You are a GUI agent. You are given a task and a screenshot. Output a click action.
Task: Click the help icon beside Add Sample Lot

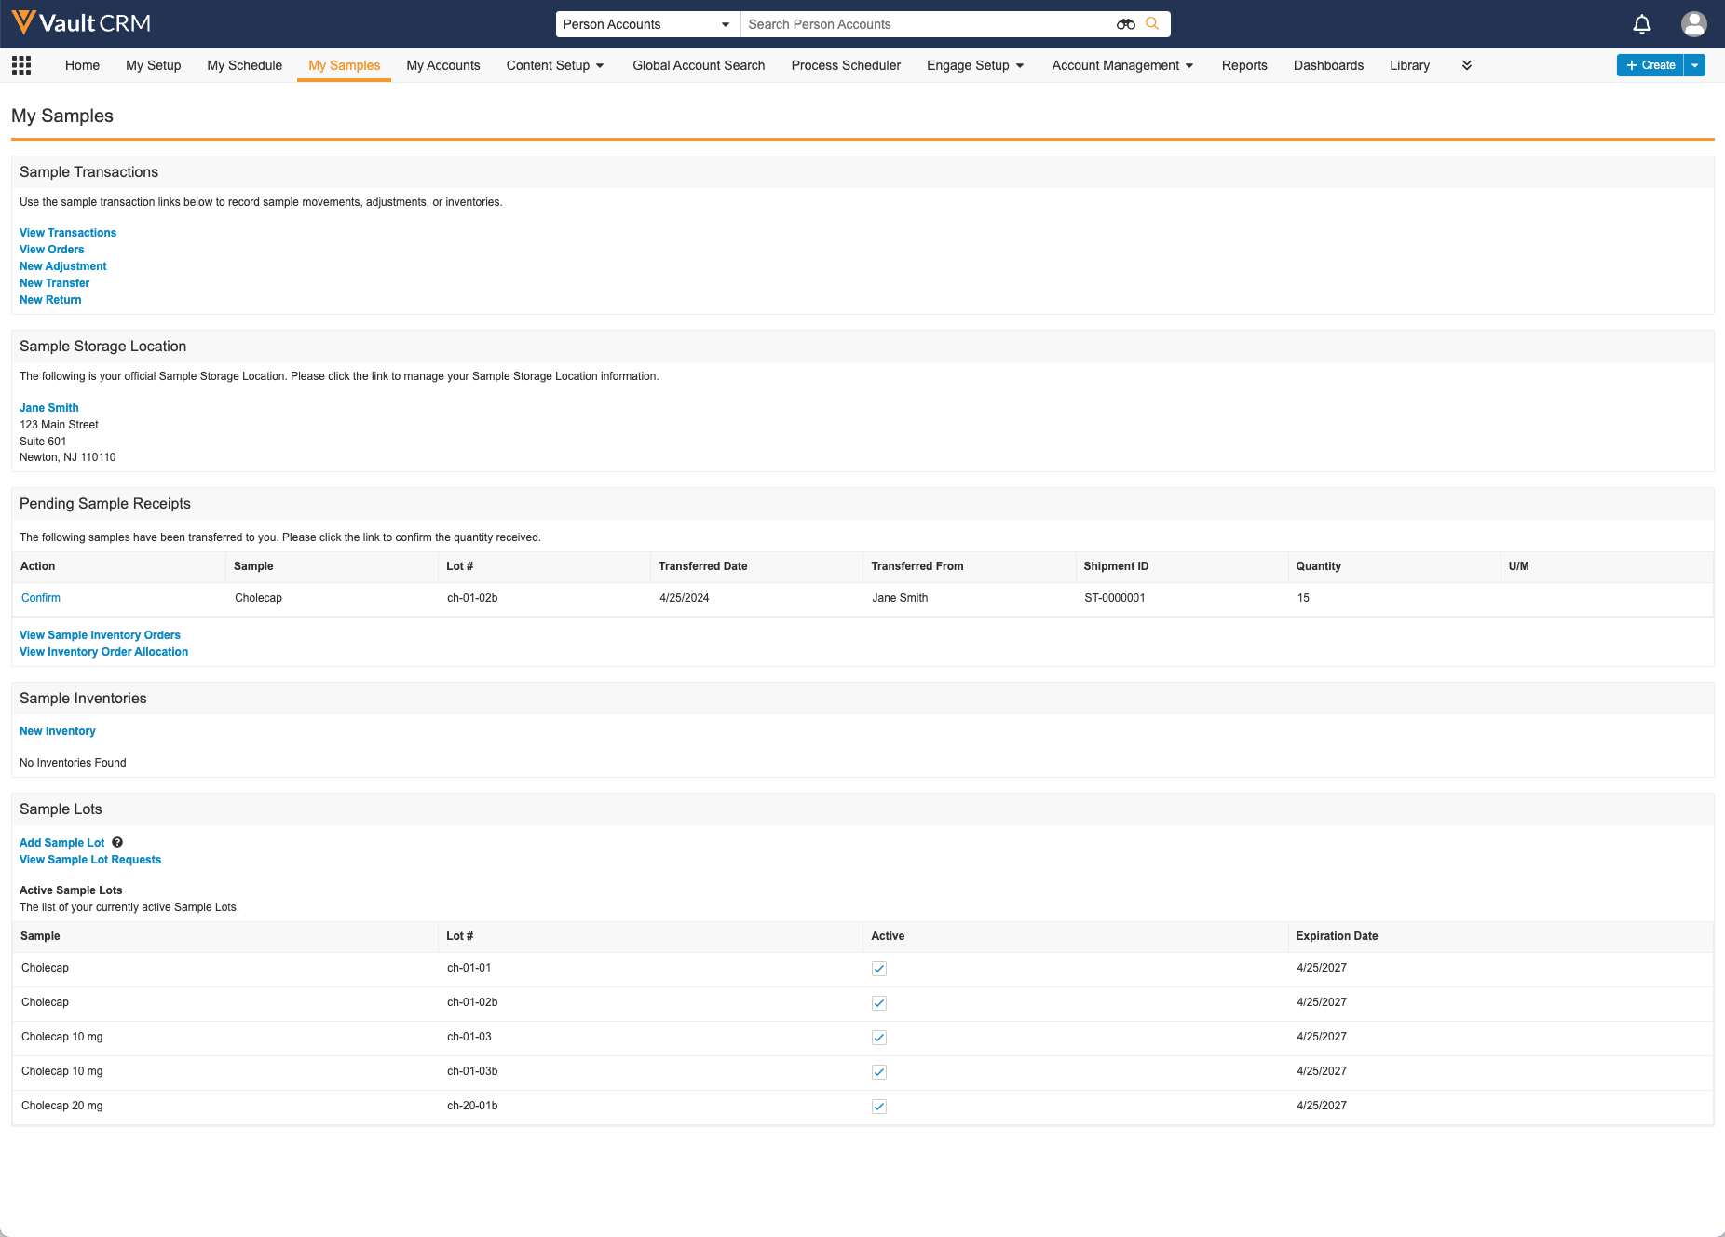pos(117,843)
